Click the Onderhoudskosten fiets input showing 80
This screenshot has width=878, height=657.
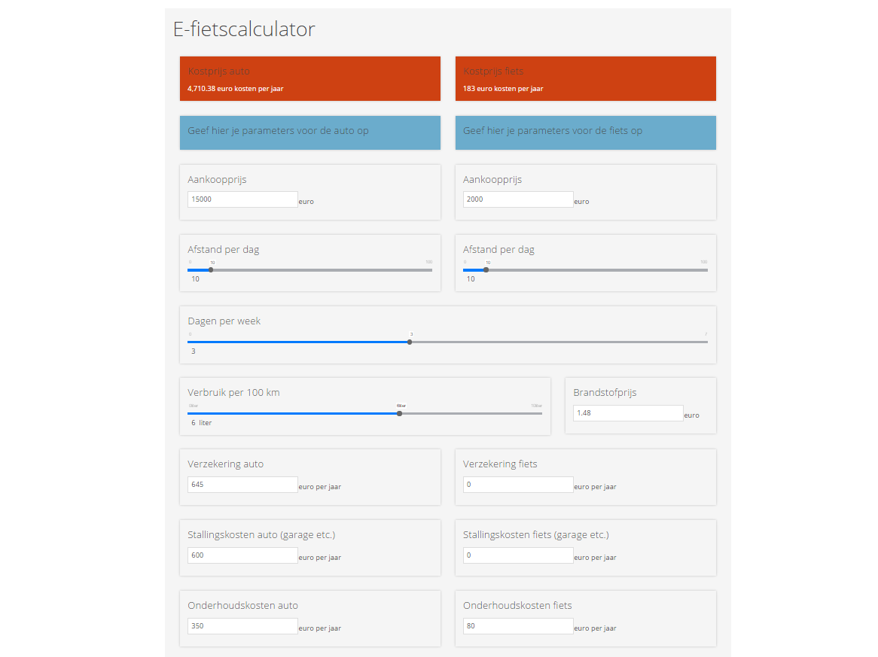pyautogui.click(x=518, y=626)
